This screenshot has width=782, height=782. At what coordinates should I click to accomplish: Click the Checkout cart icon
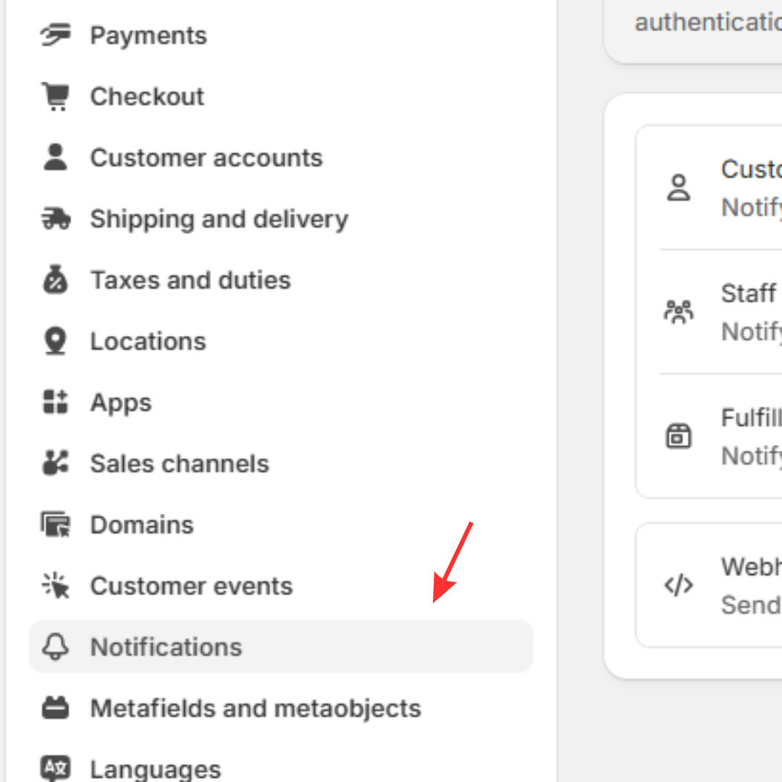tap(55, 96)
